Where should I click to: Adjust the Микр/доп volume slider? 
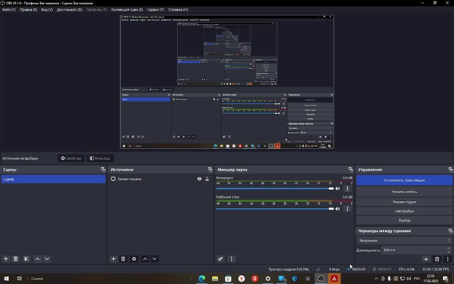[x=275, y=189]
